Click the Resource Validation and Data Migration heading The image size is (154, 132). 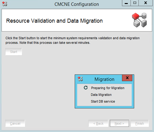[54, 21]
